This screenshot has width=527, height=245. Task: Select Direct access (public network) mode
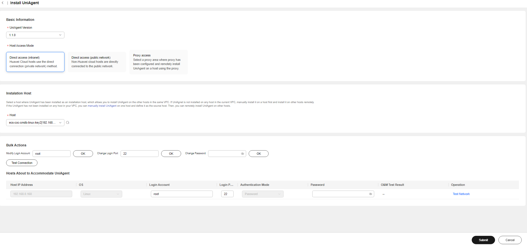tap(97, 62)
